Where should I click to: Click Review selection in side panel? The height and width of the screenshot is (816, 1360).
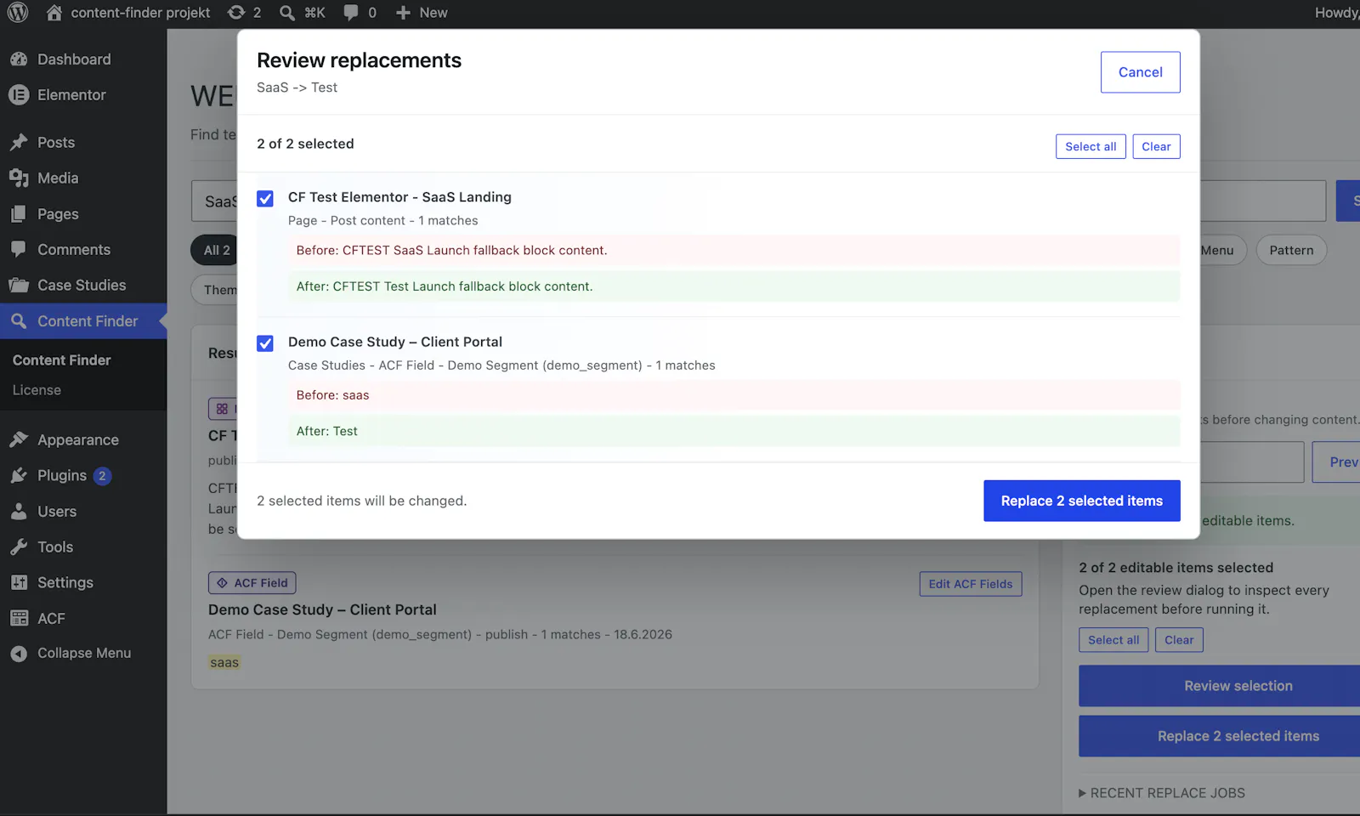1219,686
